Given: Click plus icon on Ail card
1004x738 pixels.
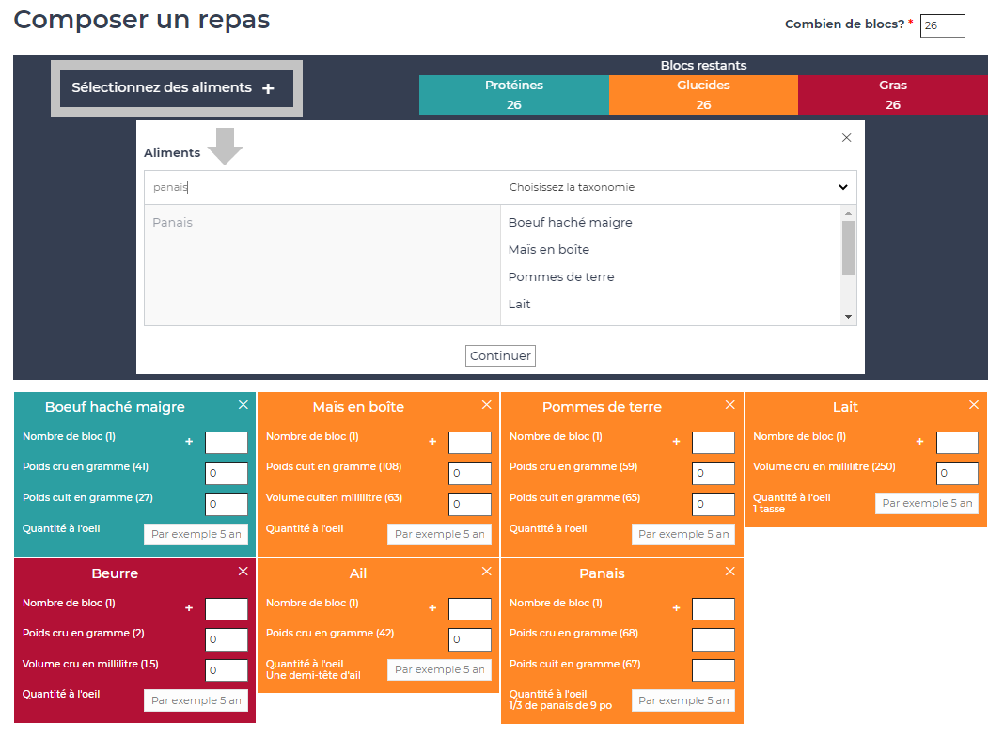Looking at the screenshot, I should pyautogui.click(x=432, y=608).
